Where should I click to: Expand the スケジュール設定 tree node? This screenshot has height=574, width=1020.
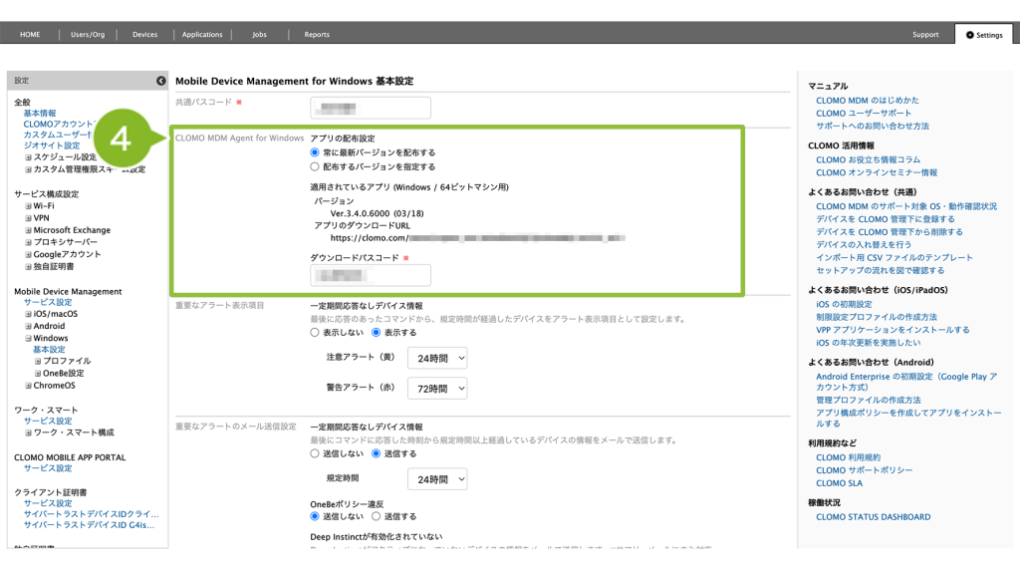pos(28,157)
